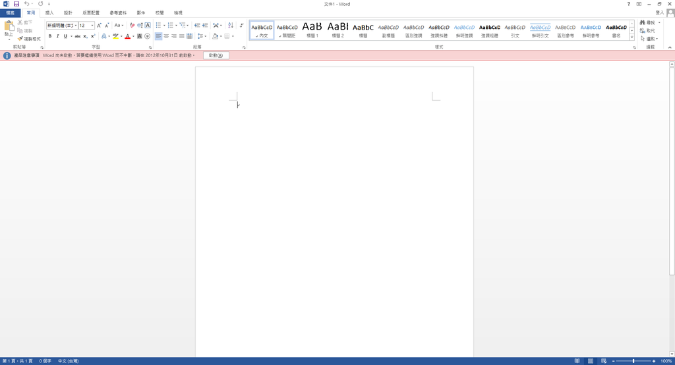Expand the underline style dropdown arrow
Viewport: 675px width, 365px height.
tap(71, 36)
